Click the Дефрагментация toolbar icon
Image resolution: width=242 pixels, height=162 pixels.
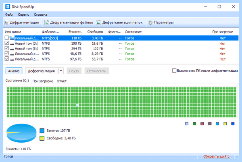pos(6,23)
